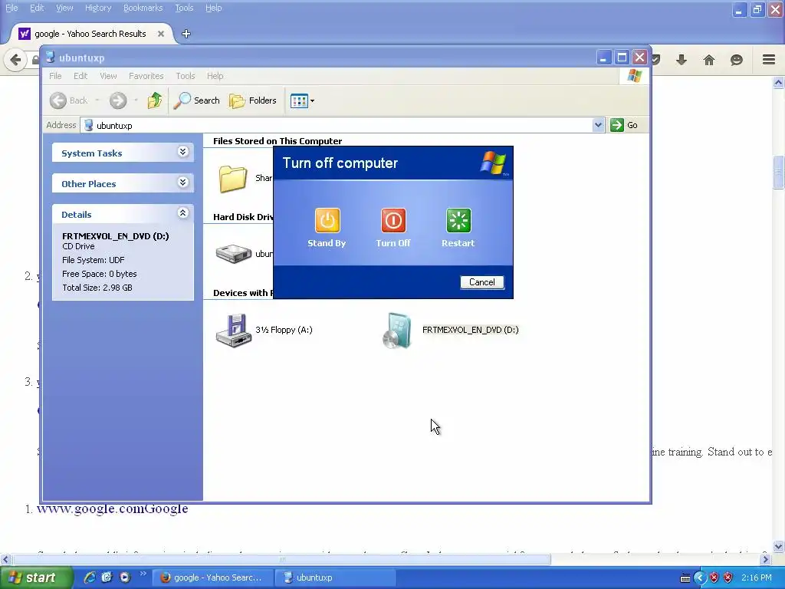This screenshot has width=785, height=589.
Task: Expand the Quick Launch overflow chevron
Action: (x=143, y=574)
